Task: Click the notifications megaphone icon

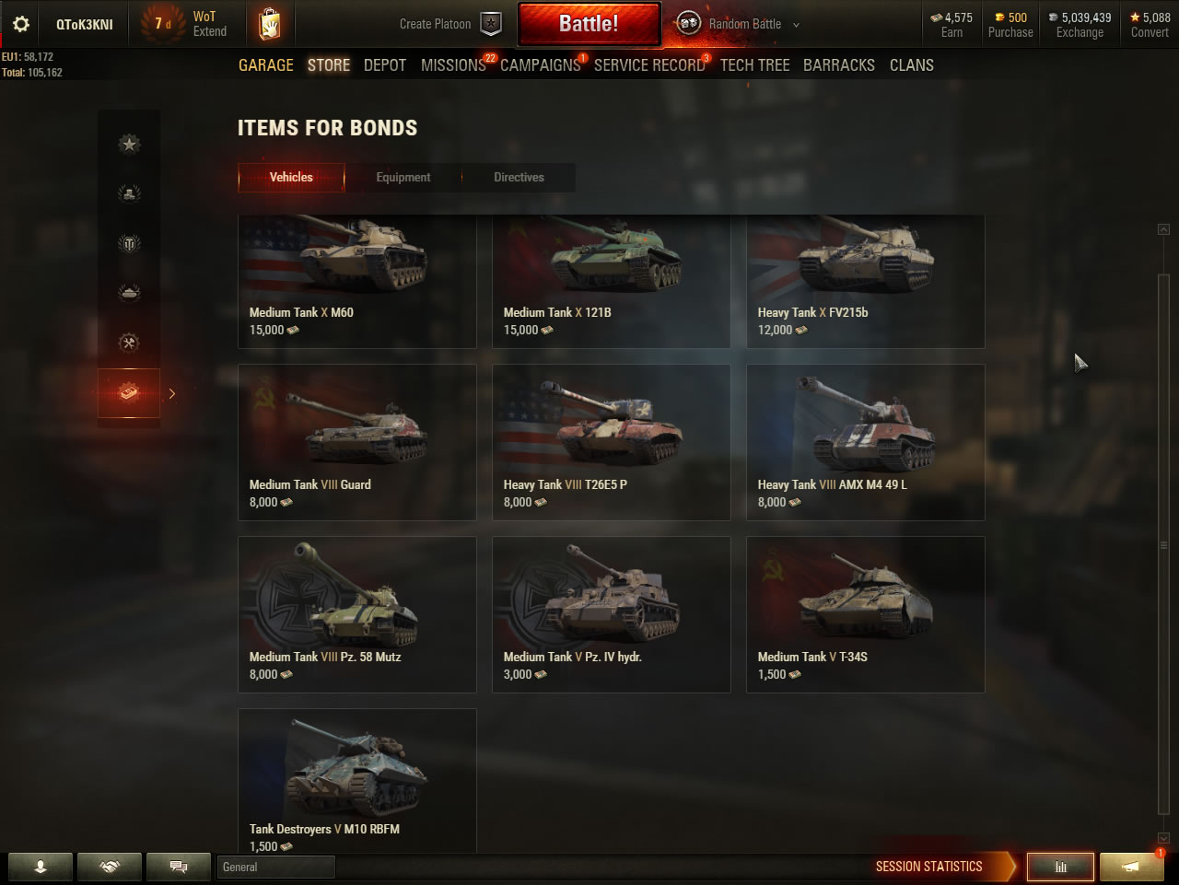Action: (x=1131, y=867)
